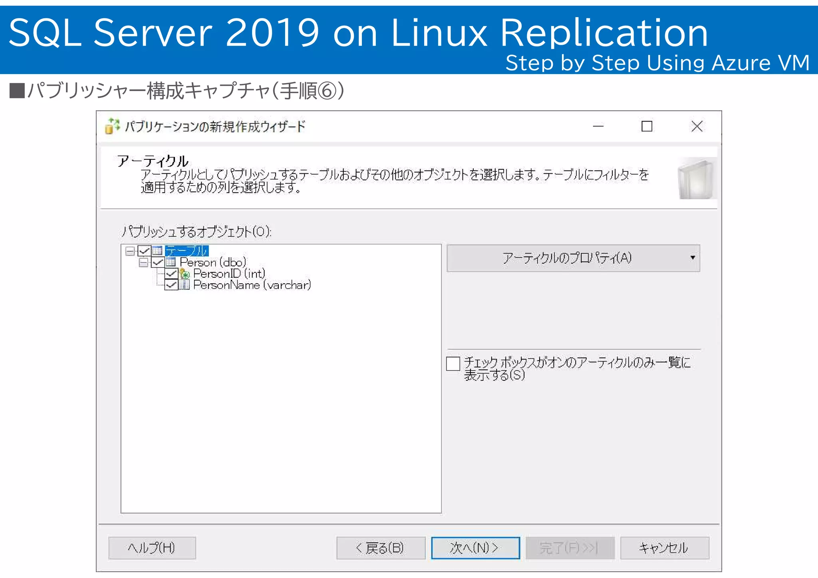Proceed with the 次へ(N) button
This screenshot has width=818, height=578.
[475, 548]
